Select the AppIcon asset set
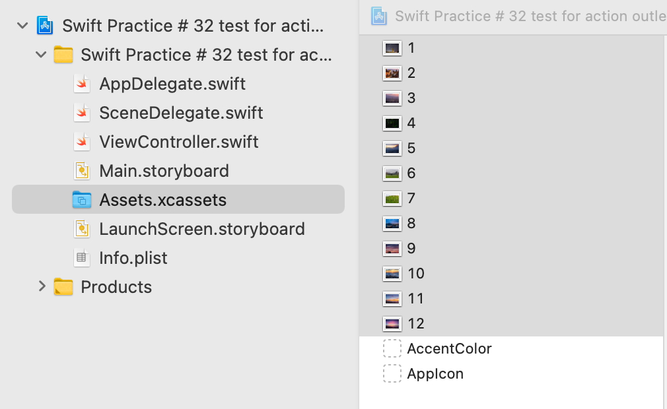 436,373
